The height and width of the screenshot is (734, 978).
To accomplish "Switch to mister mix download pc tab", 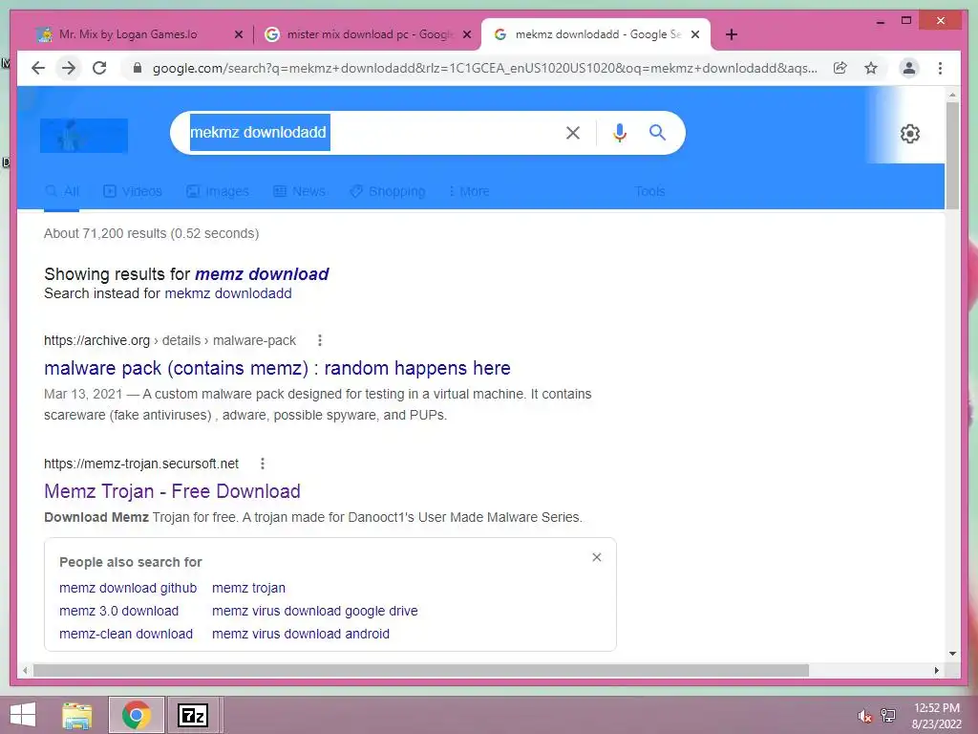I will [x=368, y=34].
